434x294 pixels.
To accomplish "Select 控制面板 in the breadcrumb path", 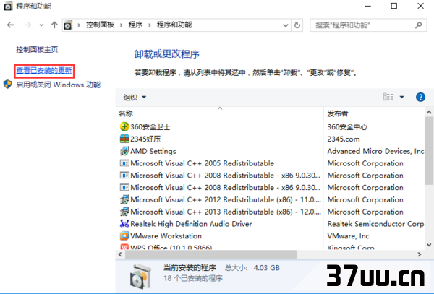I will point(100,25).
